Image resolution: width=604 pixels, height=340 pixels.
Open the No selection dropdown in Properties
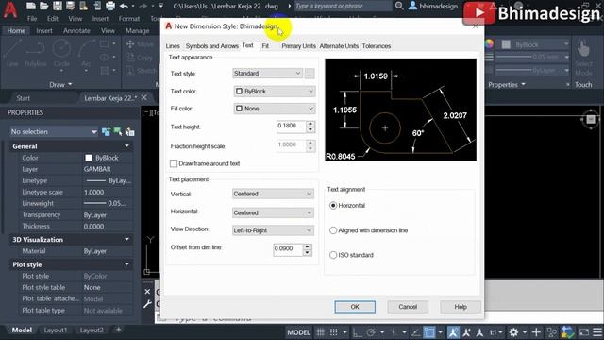54,132
